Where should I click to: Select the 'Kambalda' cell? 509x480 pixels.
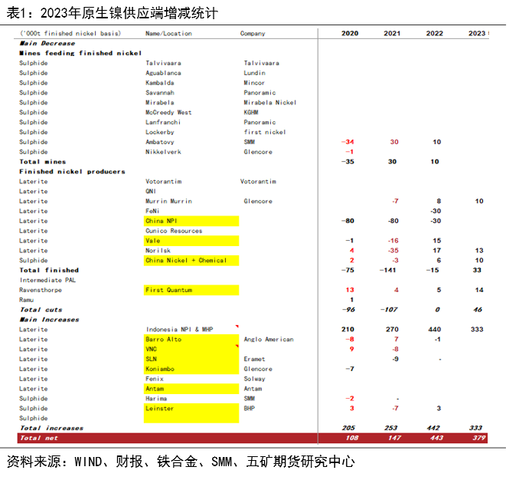click(x=159, y=83)
